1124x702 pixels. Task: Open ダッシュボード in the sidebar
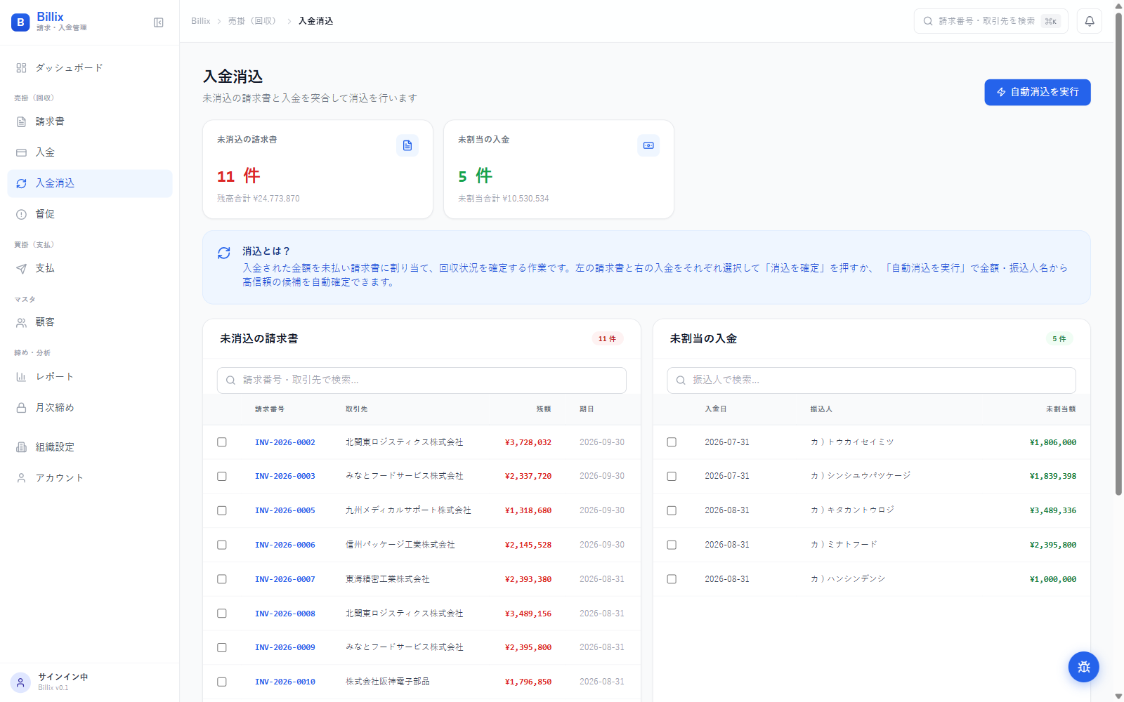click(90, 68)
